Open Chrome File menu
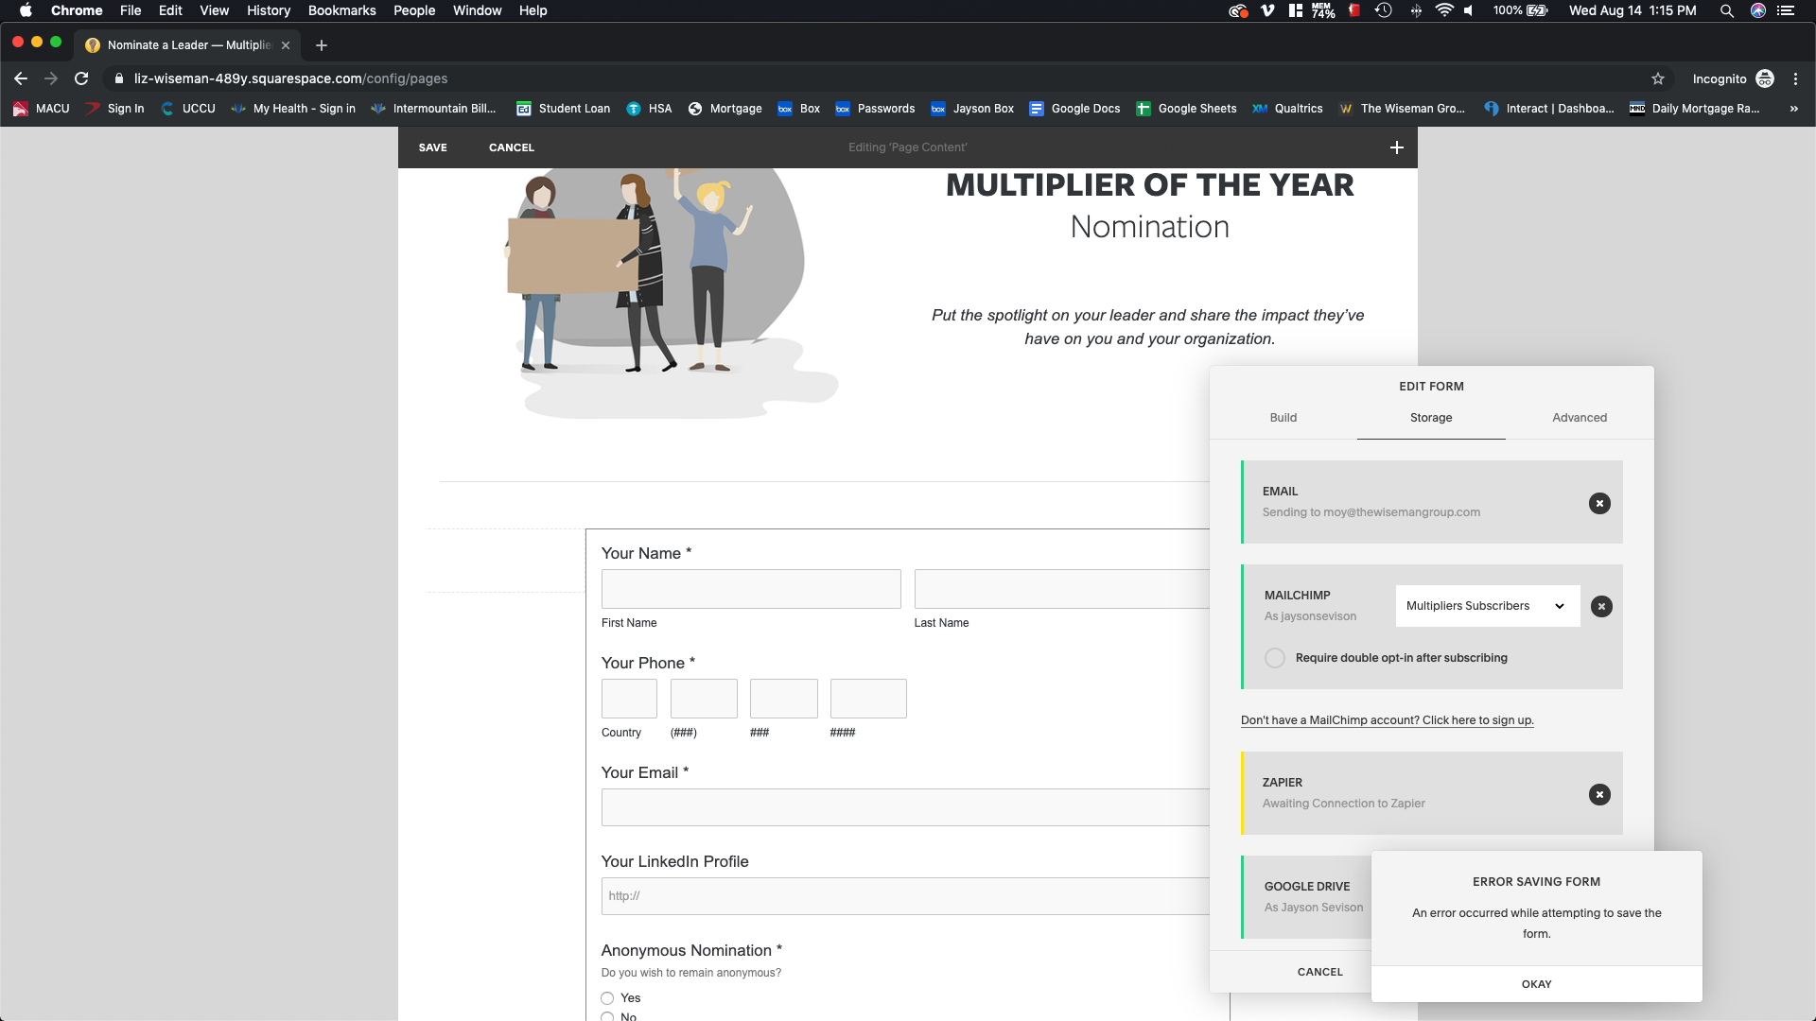Screen dimensions: 1816x1021 pyautogui.click(x=131, y=10)
